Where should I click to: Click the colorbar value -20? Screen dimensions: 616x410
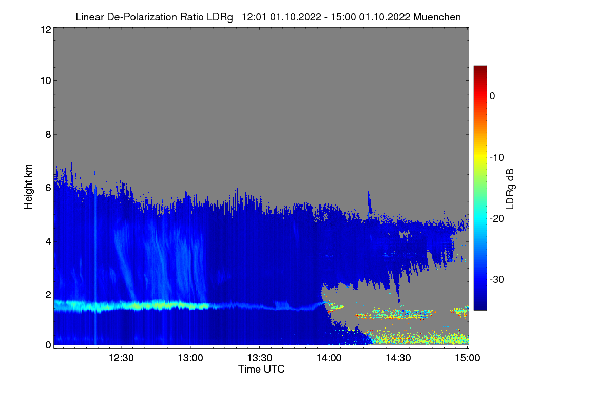click(497, 219)
